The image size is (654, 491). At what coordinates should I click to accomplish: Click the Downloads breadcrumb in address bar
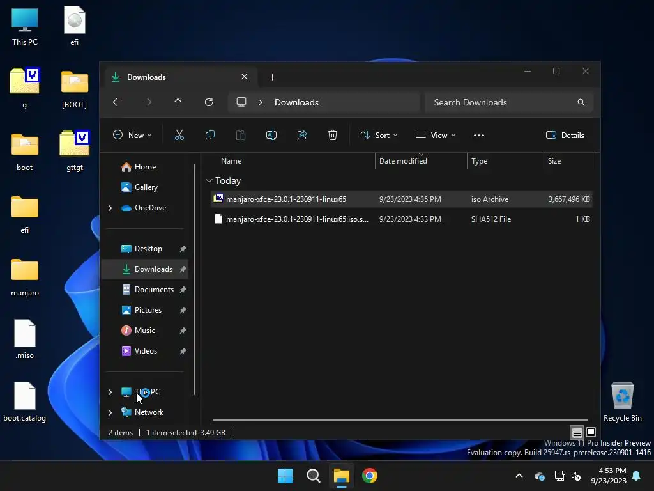click(296, 102)
